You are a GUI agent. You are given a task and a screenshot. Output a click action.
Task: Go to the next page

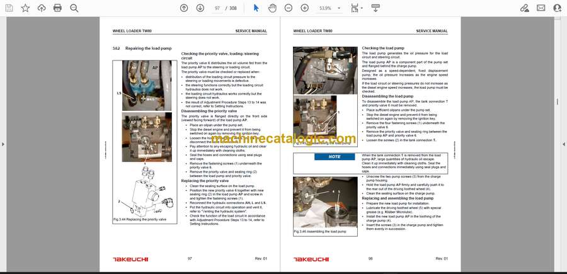point(200,8)
